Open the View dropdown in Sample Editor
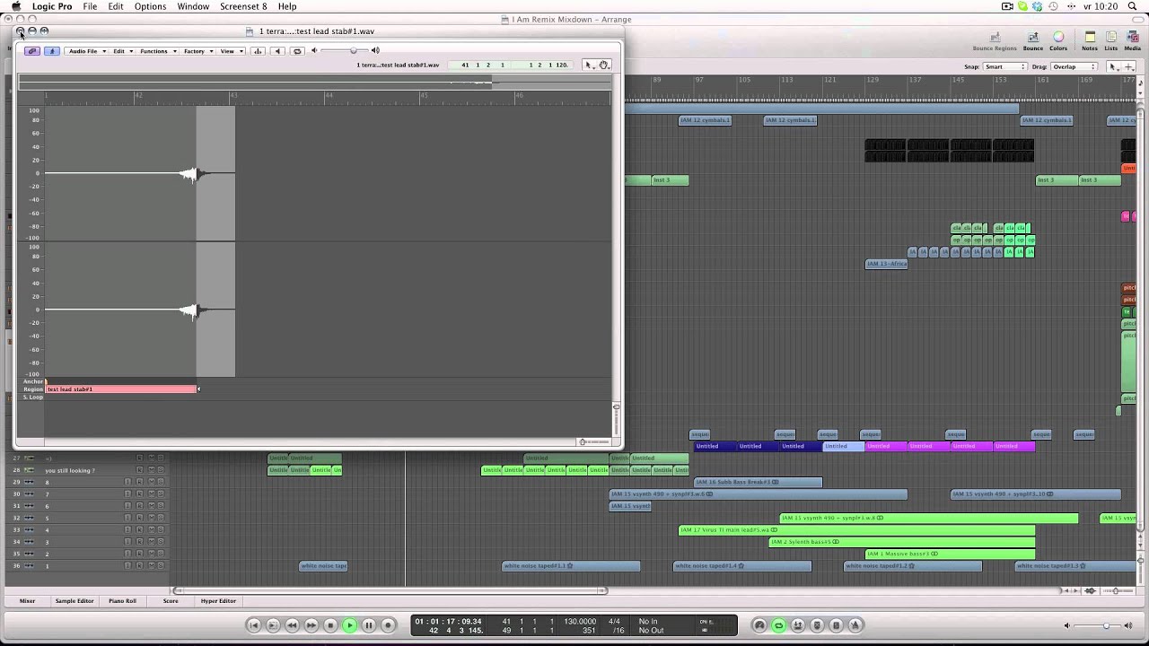1149x646 pixels. (x=231, y=51)
